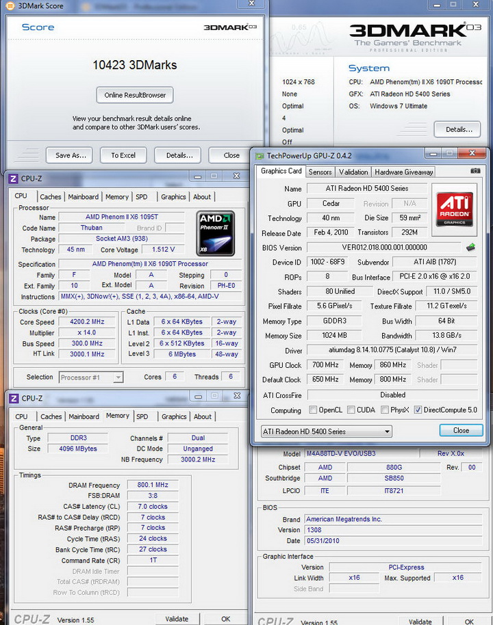The width and height of the screenshot is (493, 625).
Task: Open the ATI Radeon HD 5400 Series dropdown
Action: [326, 431]
